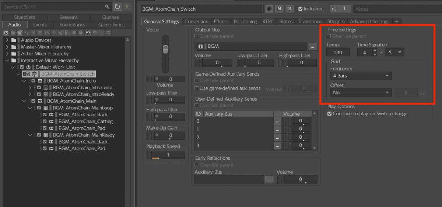Open the color palette for BGM_AtomChain_Switch
442x207 pixels.
tap(269, 9)
